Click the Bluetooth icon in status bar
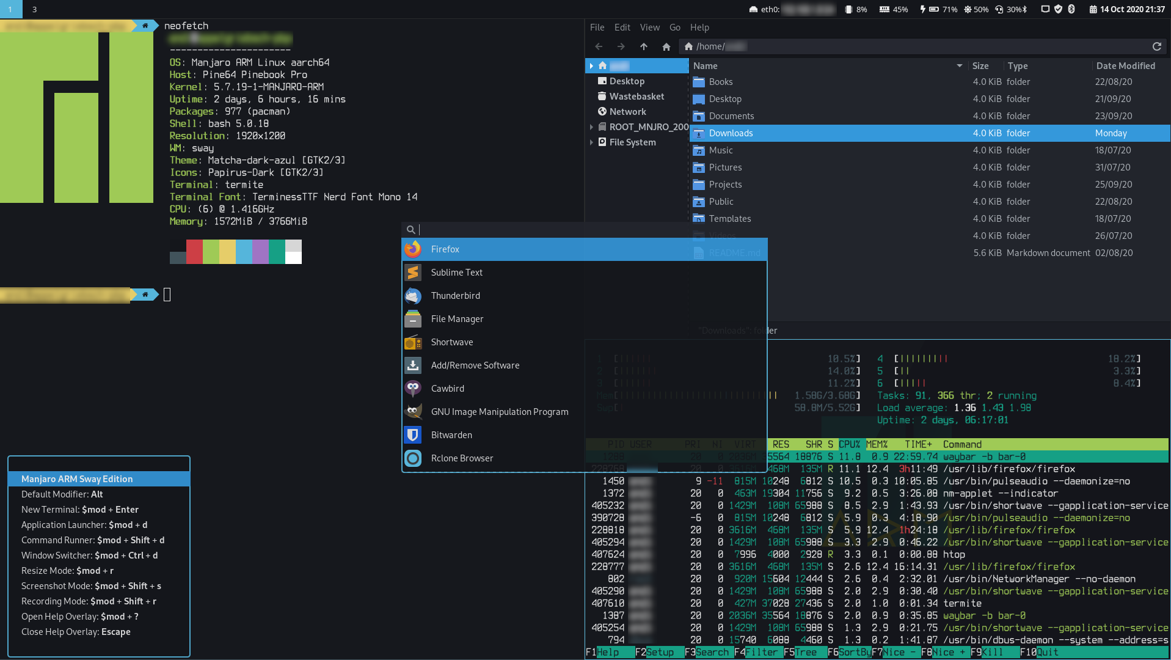 1071,9
